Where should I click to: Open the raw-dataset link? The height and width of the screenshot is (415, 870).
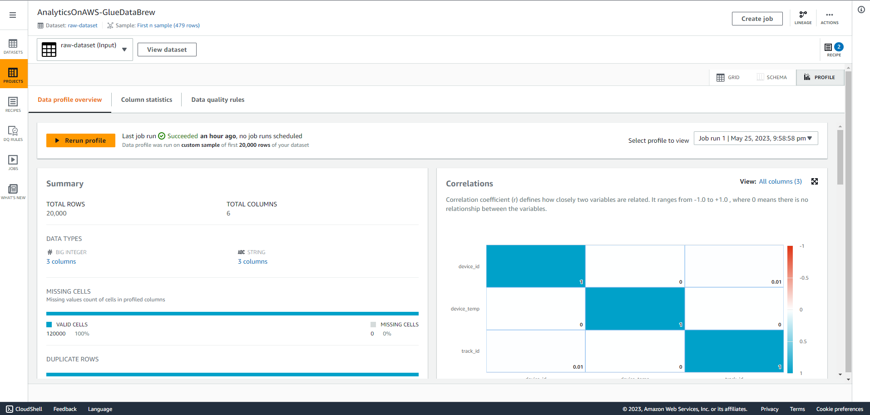click(83, 25)
